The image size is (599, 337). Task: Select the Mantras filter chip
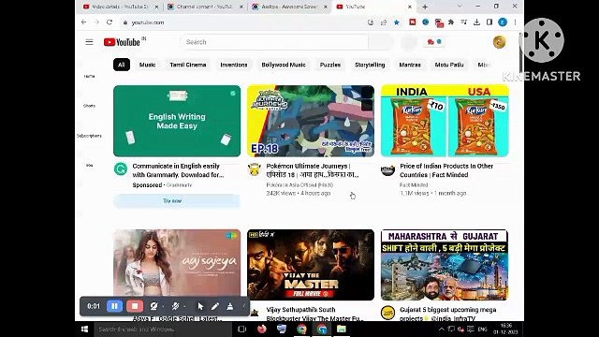[x=410, y=65]
